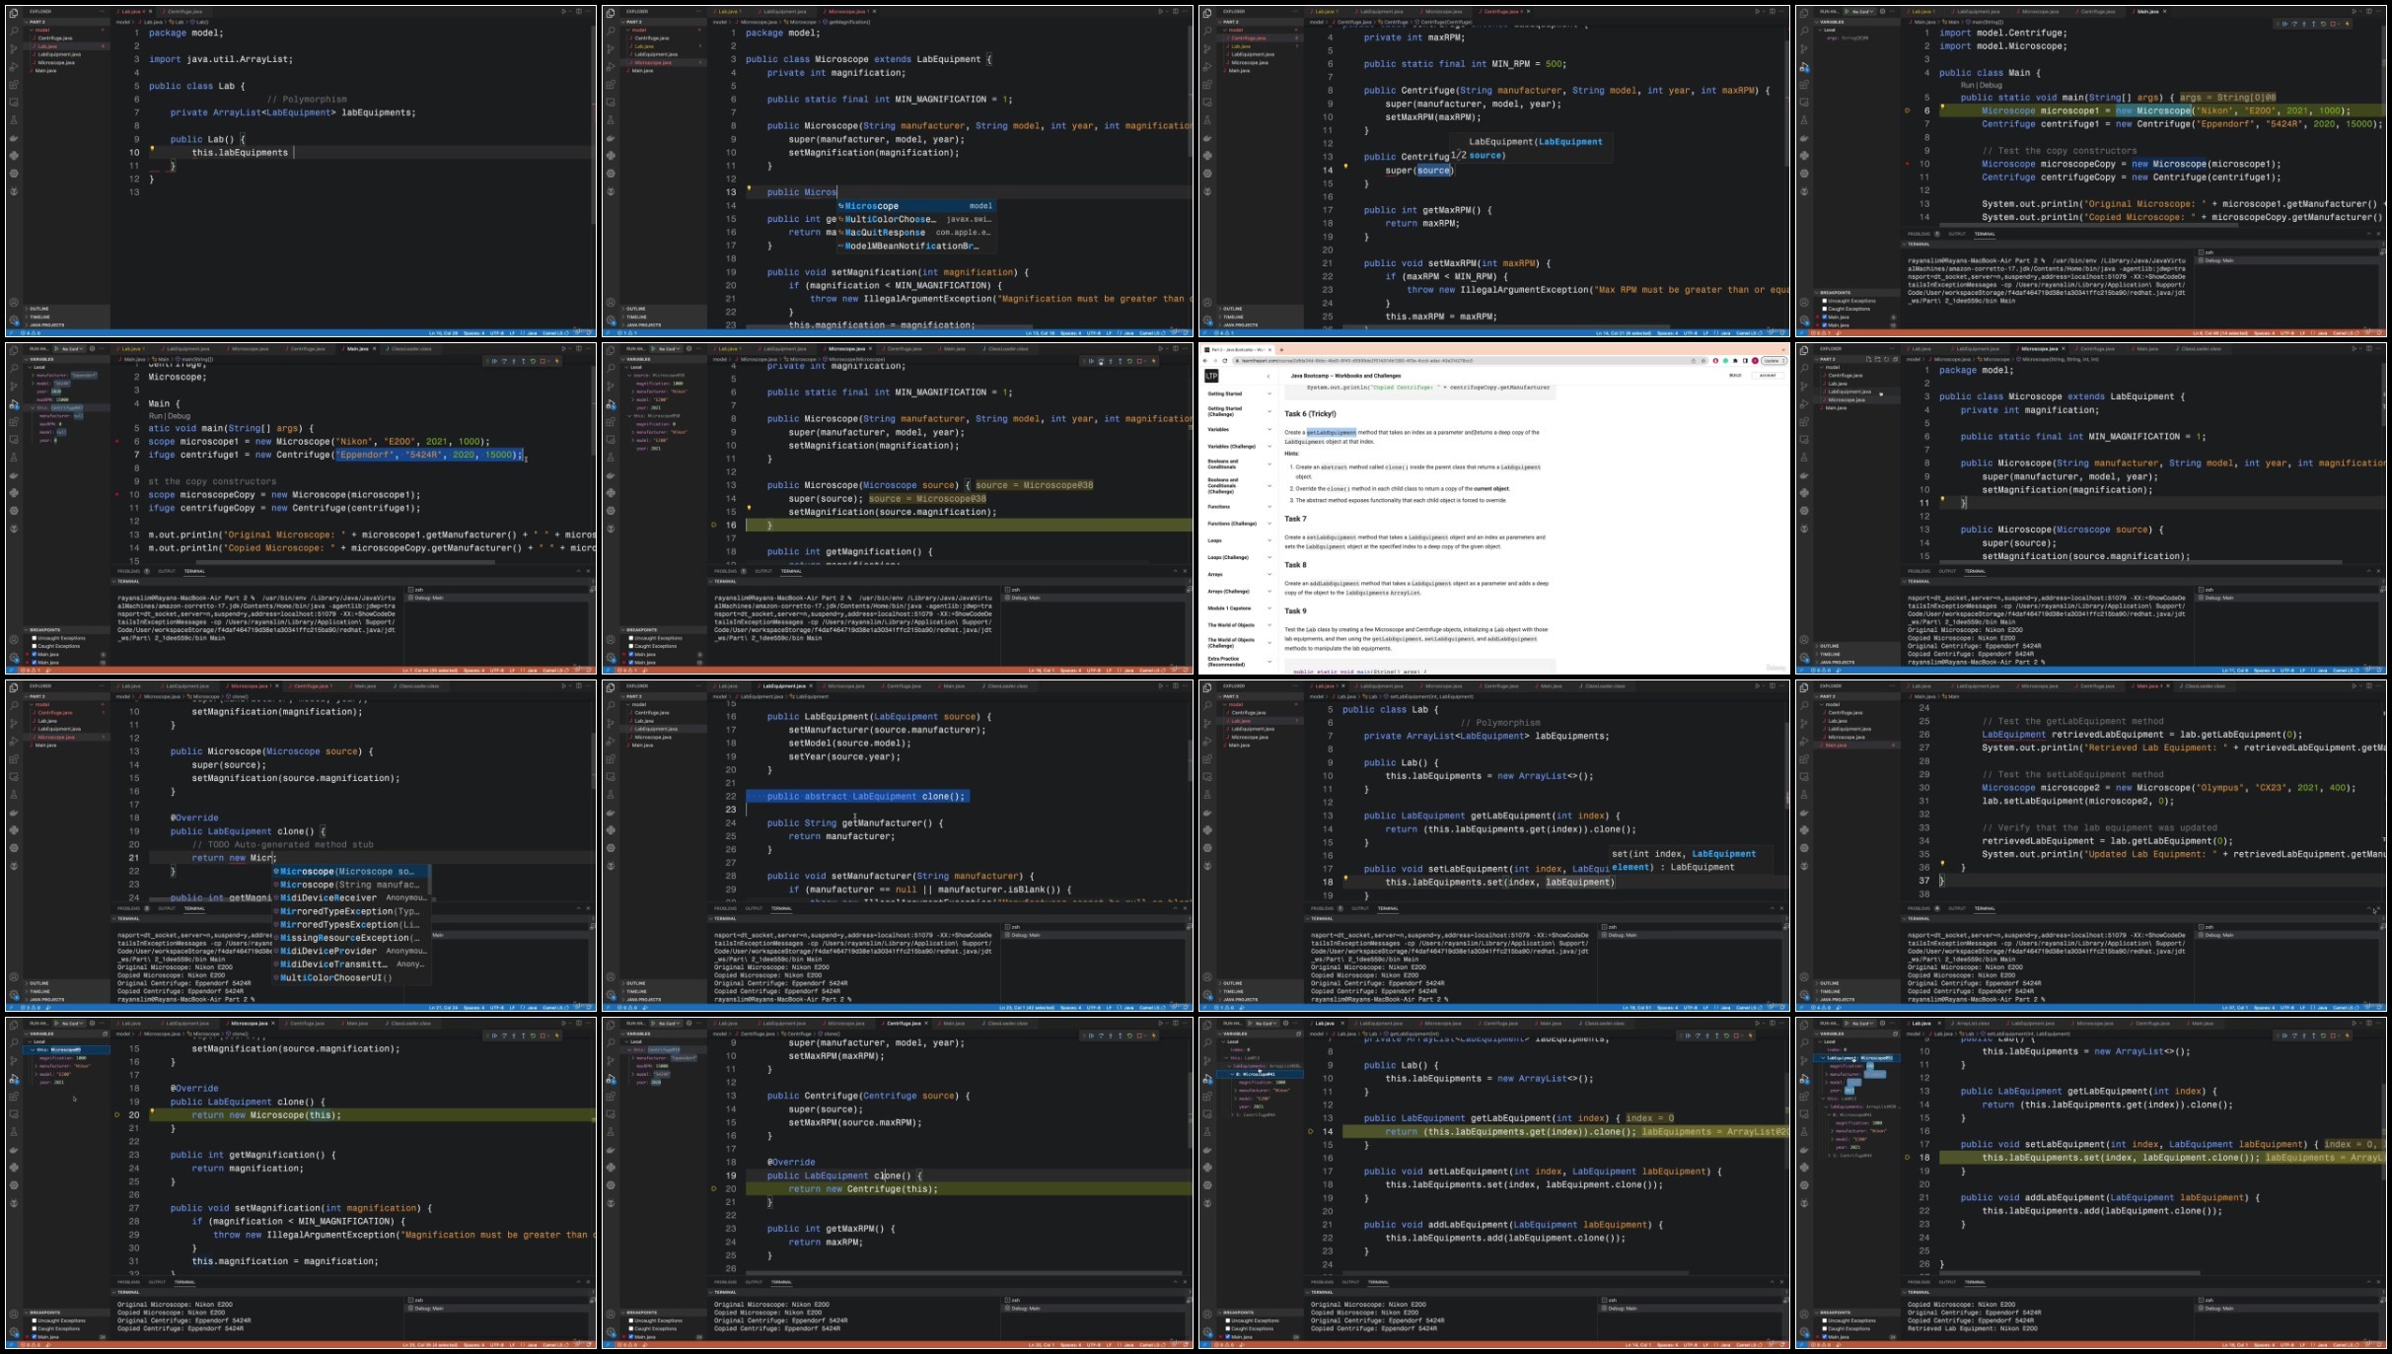Open Extensions view in the 'package model' Lab.java frame
Image resolution: width=2392 pixels, height=1354 pixels.
(14, 84)
